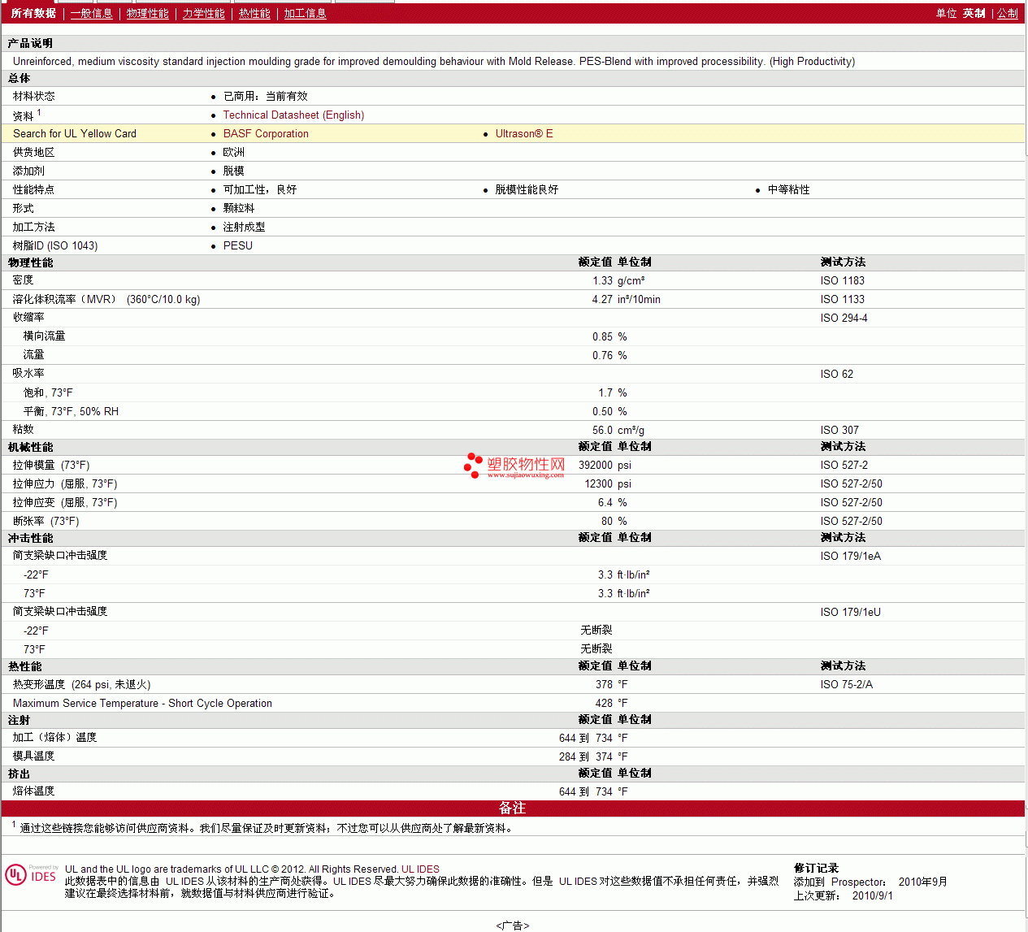Screen dimensions: 1028x932
Task: Click the tensile modulus value 392000
Action: 596,466
